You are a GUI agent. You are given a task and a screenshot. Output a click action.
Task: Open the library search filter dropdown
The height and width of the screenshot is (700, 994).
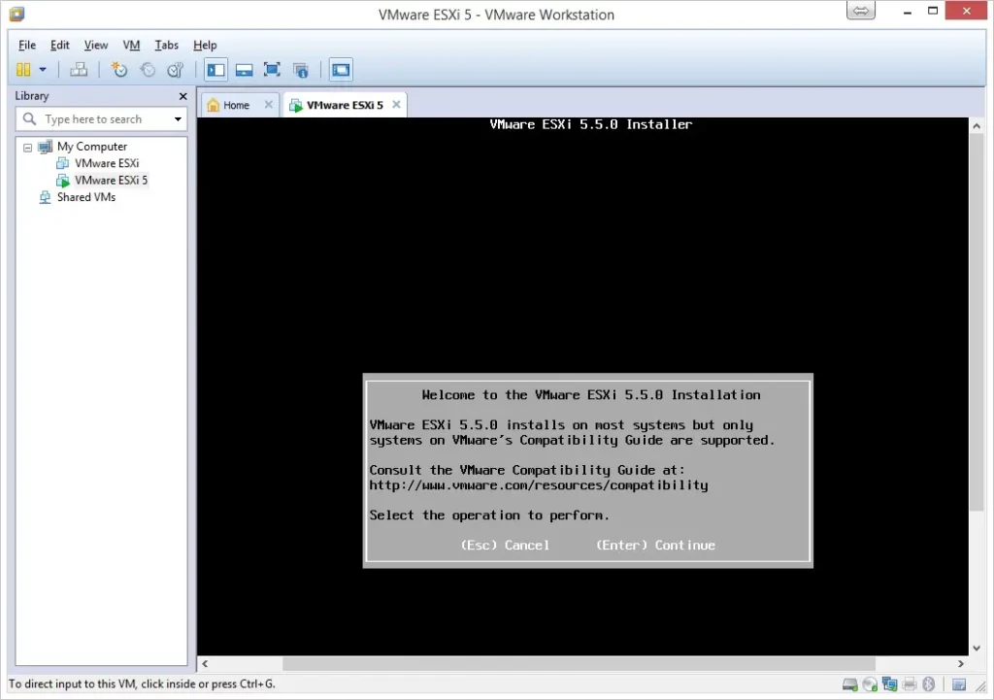coord(179,119)
